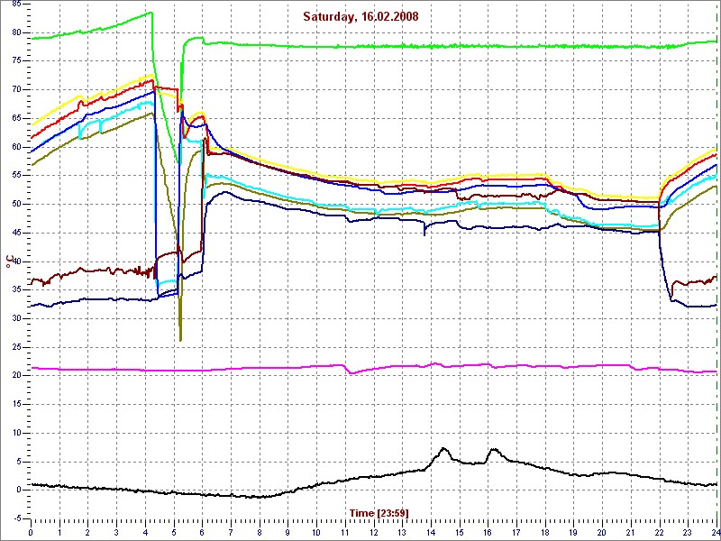Click the temperature axis label "-5"
The image size is (721, 541).
click(x=17, y=519)
